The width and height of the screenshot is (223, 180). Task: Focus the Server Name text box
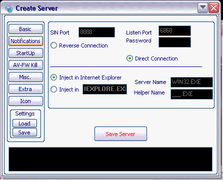191,82
